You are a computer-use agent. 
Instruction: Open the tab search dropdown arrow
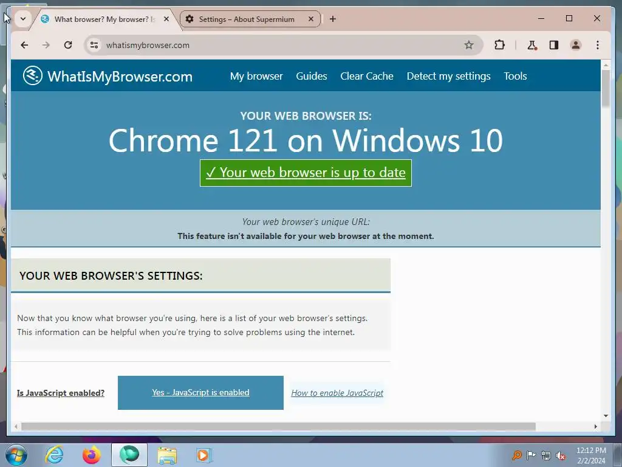pos(23,19)
